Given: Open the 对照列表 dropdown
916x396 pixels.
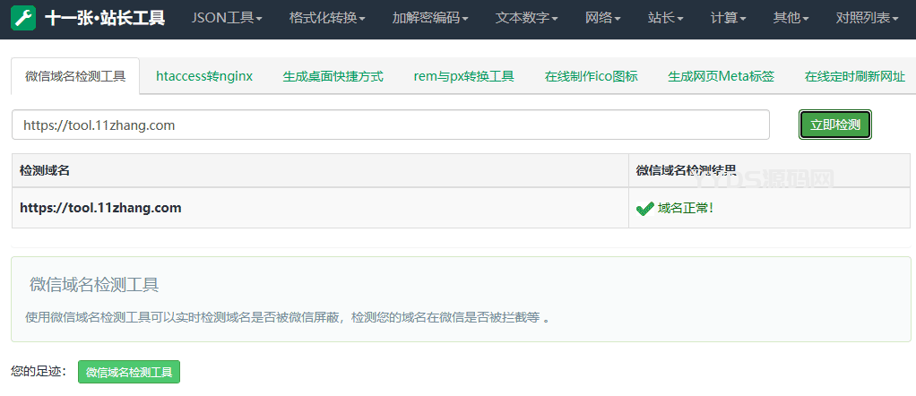Looking at the screenshot, I should (865, 19).
